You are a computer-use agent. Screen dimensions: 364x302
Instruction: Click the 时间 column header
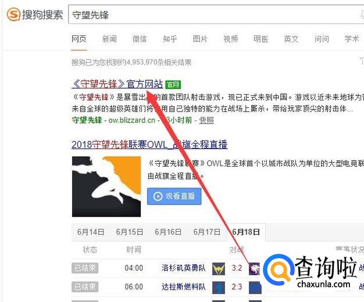134,250
